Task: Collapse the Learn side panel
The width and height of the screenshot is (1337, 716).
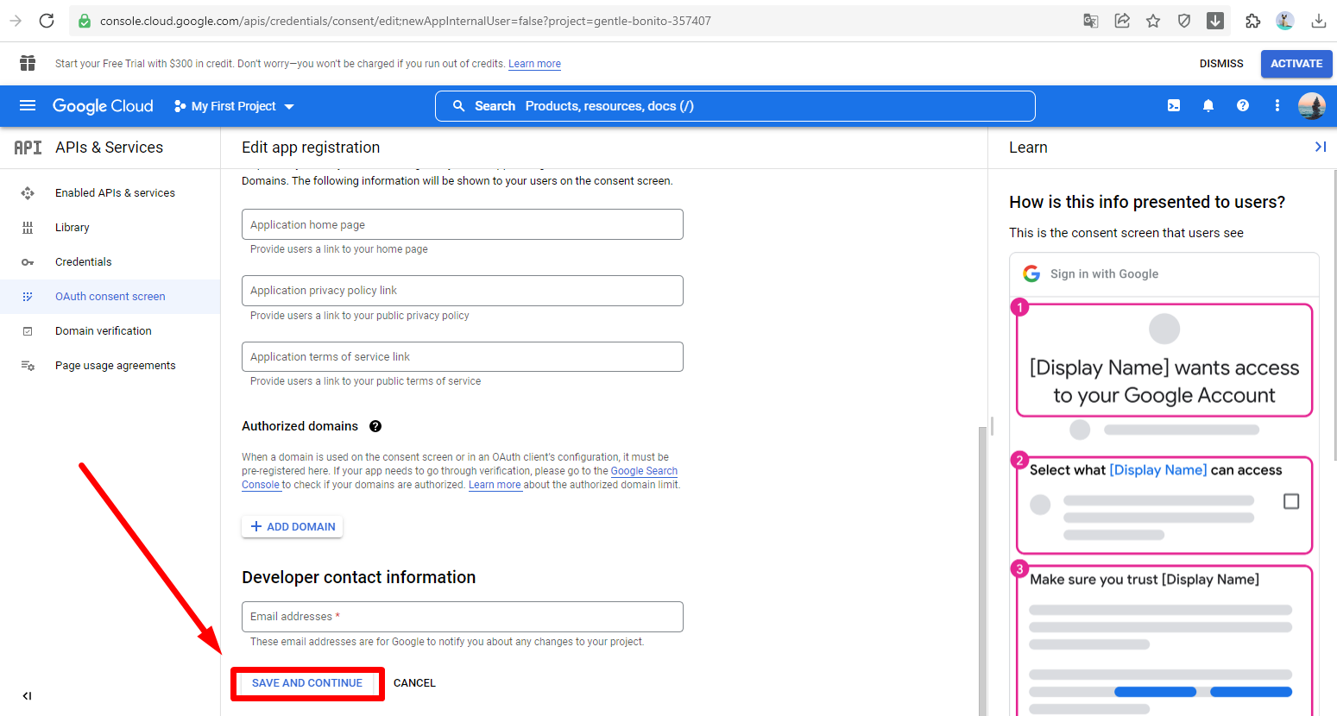Action: (x=1320, y=148)
